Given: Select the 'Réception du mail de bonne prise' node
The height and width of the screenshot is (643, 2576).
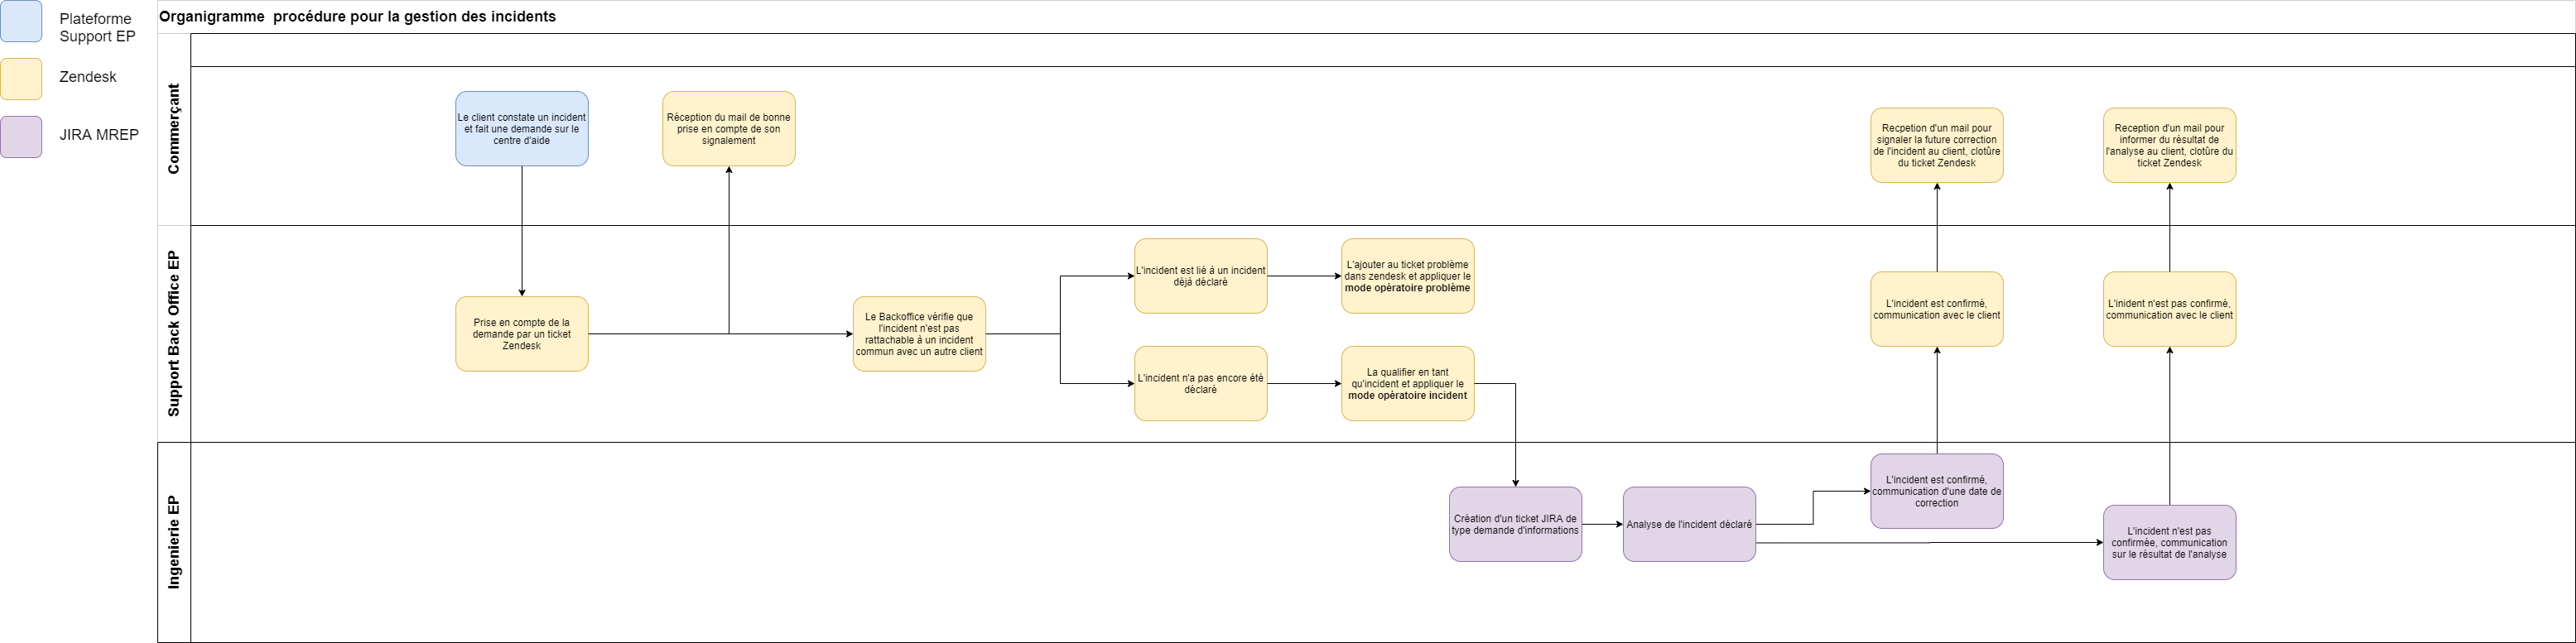Looking at the screenshot, I should [x=728, y=129].
